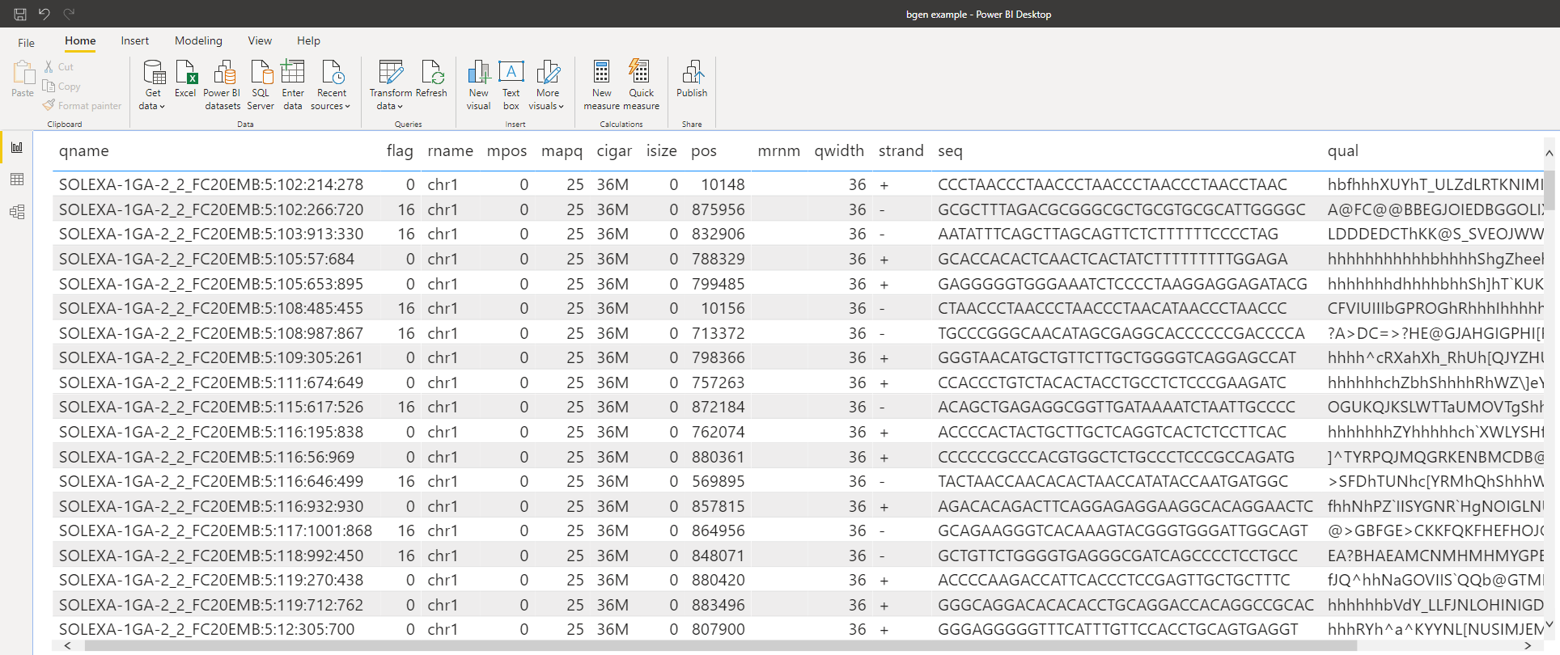1560x655 pixels.
Task: Select the Home ribbon tab
Action: tap(80, 40)
